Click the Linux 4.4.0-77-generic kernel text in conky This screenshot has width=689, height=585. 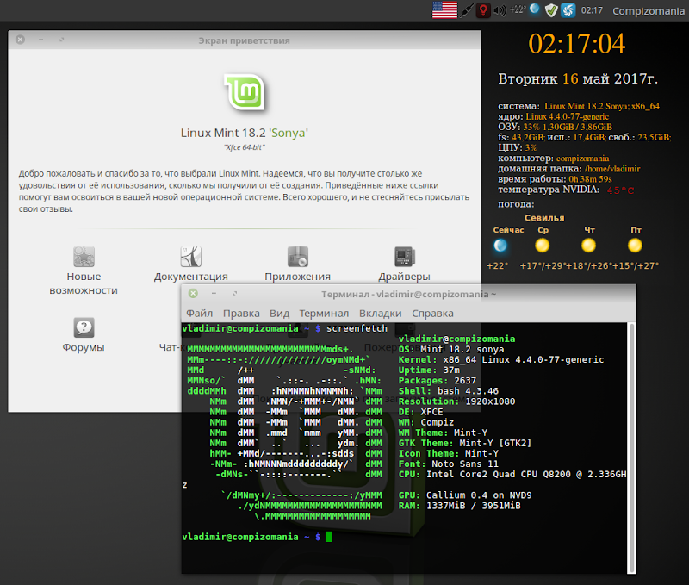[x=568, y=116]
